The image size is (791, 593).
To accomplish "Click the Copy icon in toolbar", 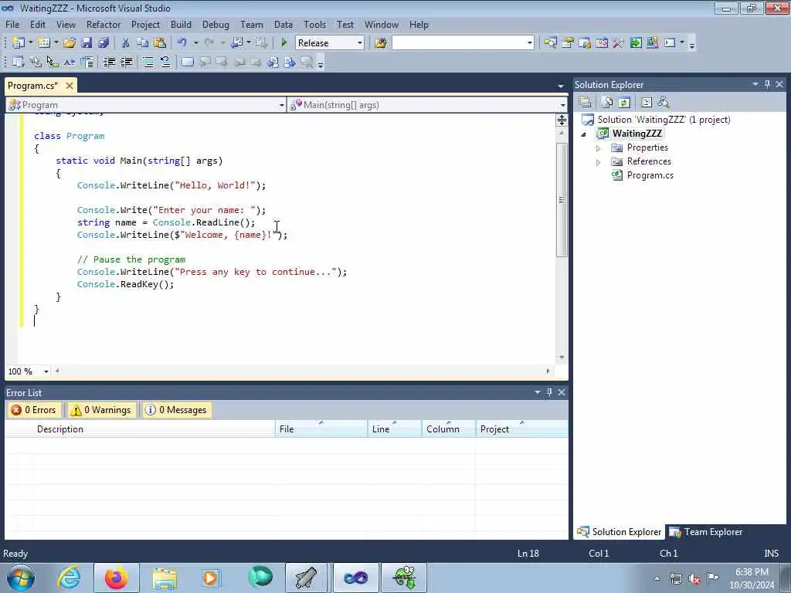I will point(142,43).
